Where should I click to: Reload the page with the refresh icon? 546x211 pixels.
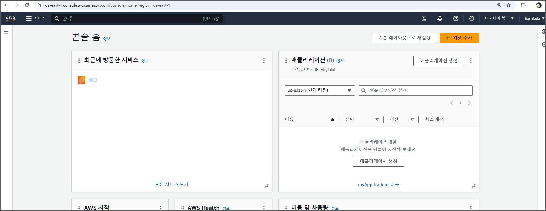click(27, 5)
